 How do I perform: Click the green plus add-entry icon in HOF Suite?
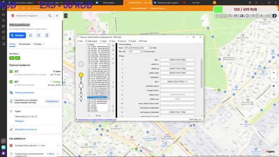coord(113,46)
